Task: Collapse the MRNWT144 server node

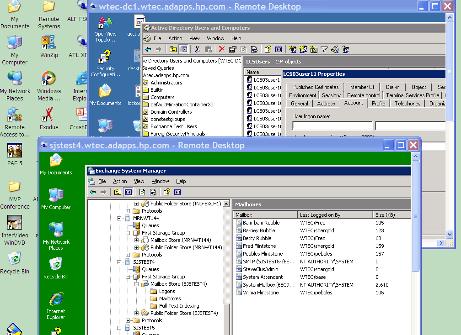Action: pyautogui.click(x=119, y=218)
